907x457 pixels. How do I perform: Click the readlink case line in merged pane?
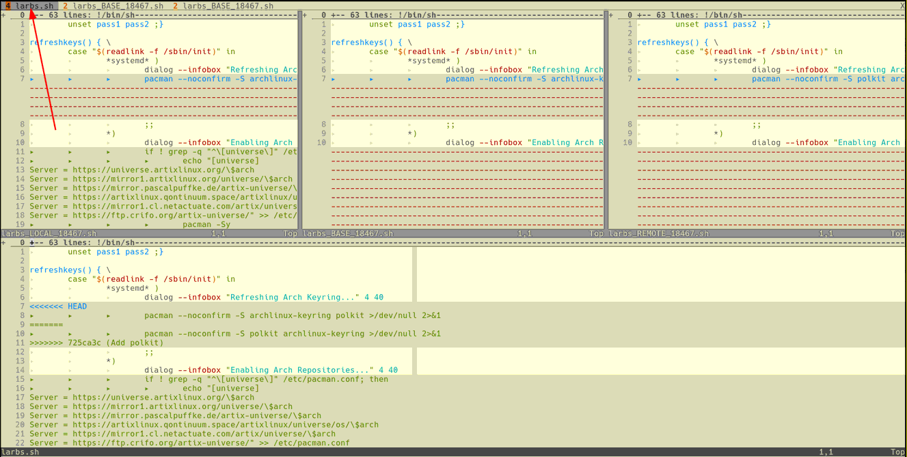tap(151, 279)
